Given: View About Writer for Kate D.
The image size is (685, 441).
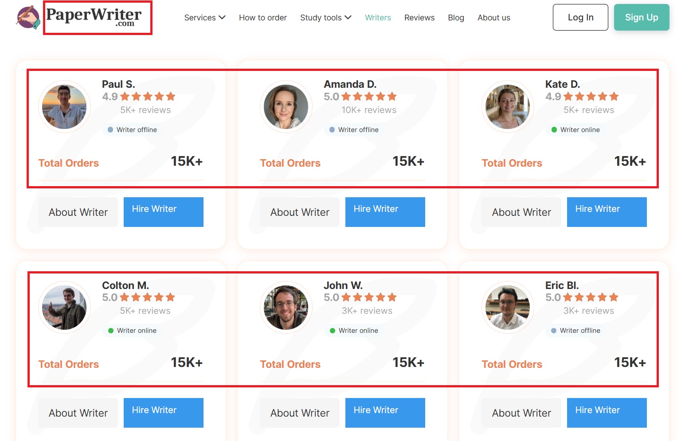Looking at the screenshot, I should pos(521,212).
